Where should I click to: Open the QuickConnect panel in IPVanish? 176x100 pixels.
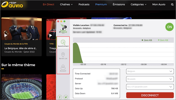[63, 43]
